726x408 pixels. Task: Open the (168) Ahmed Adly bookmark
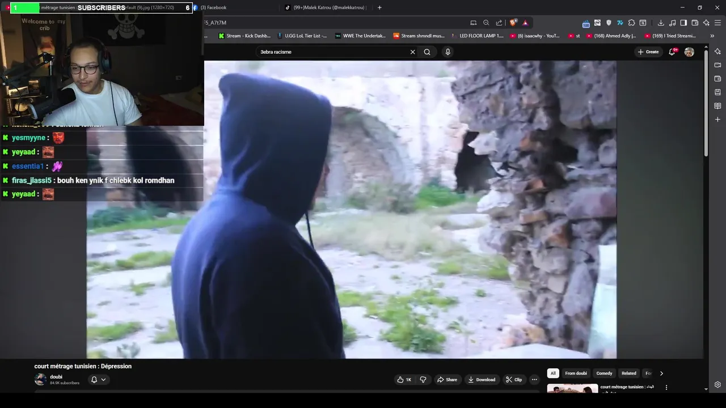pyautogui.click(x=611, y=36)
